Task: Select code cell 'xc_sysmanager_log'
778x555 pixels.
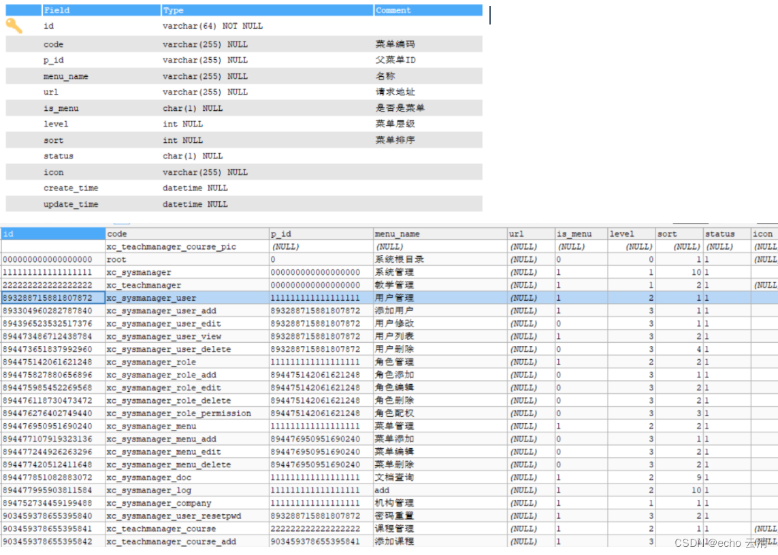Action: [x=187, y=490]
